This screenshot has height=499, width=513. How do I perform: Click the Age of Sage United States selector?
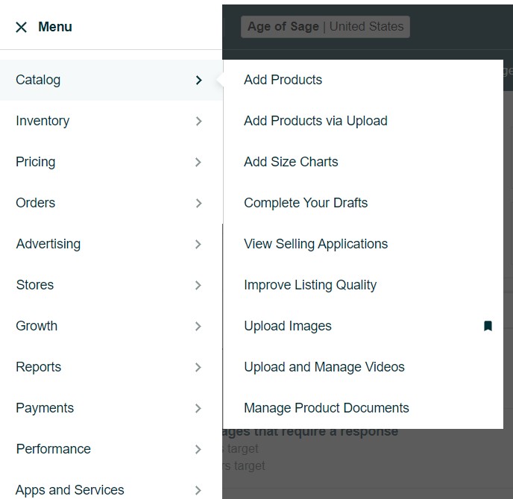click(326, 27)
